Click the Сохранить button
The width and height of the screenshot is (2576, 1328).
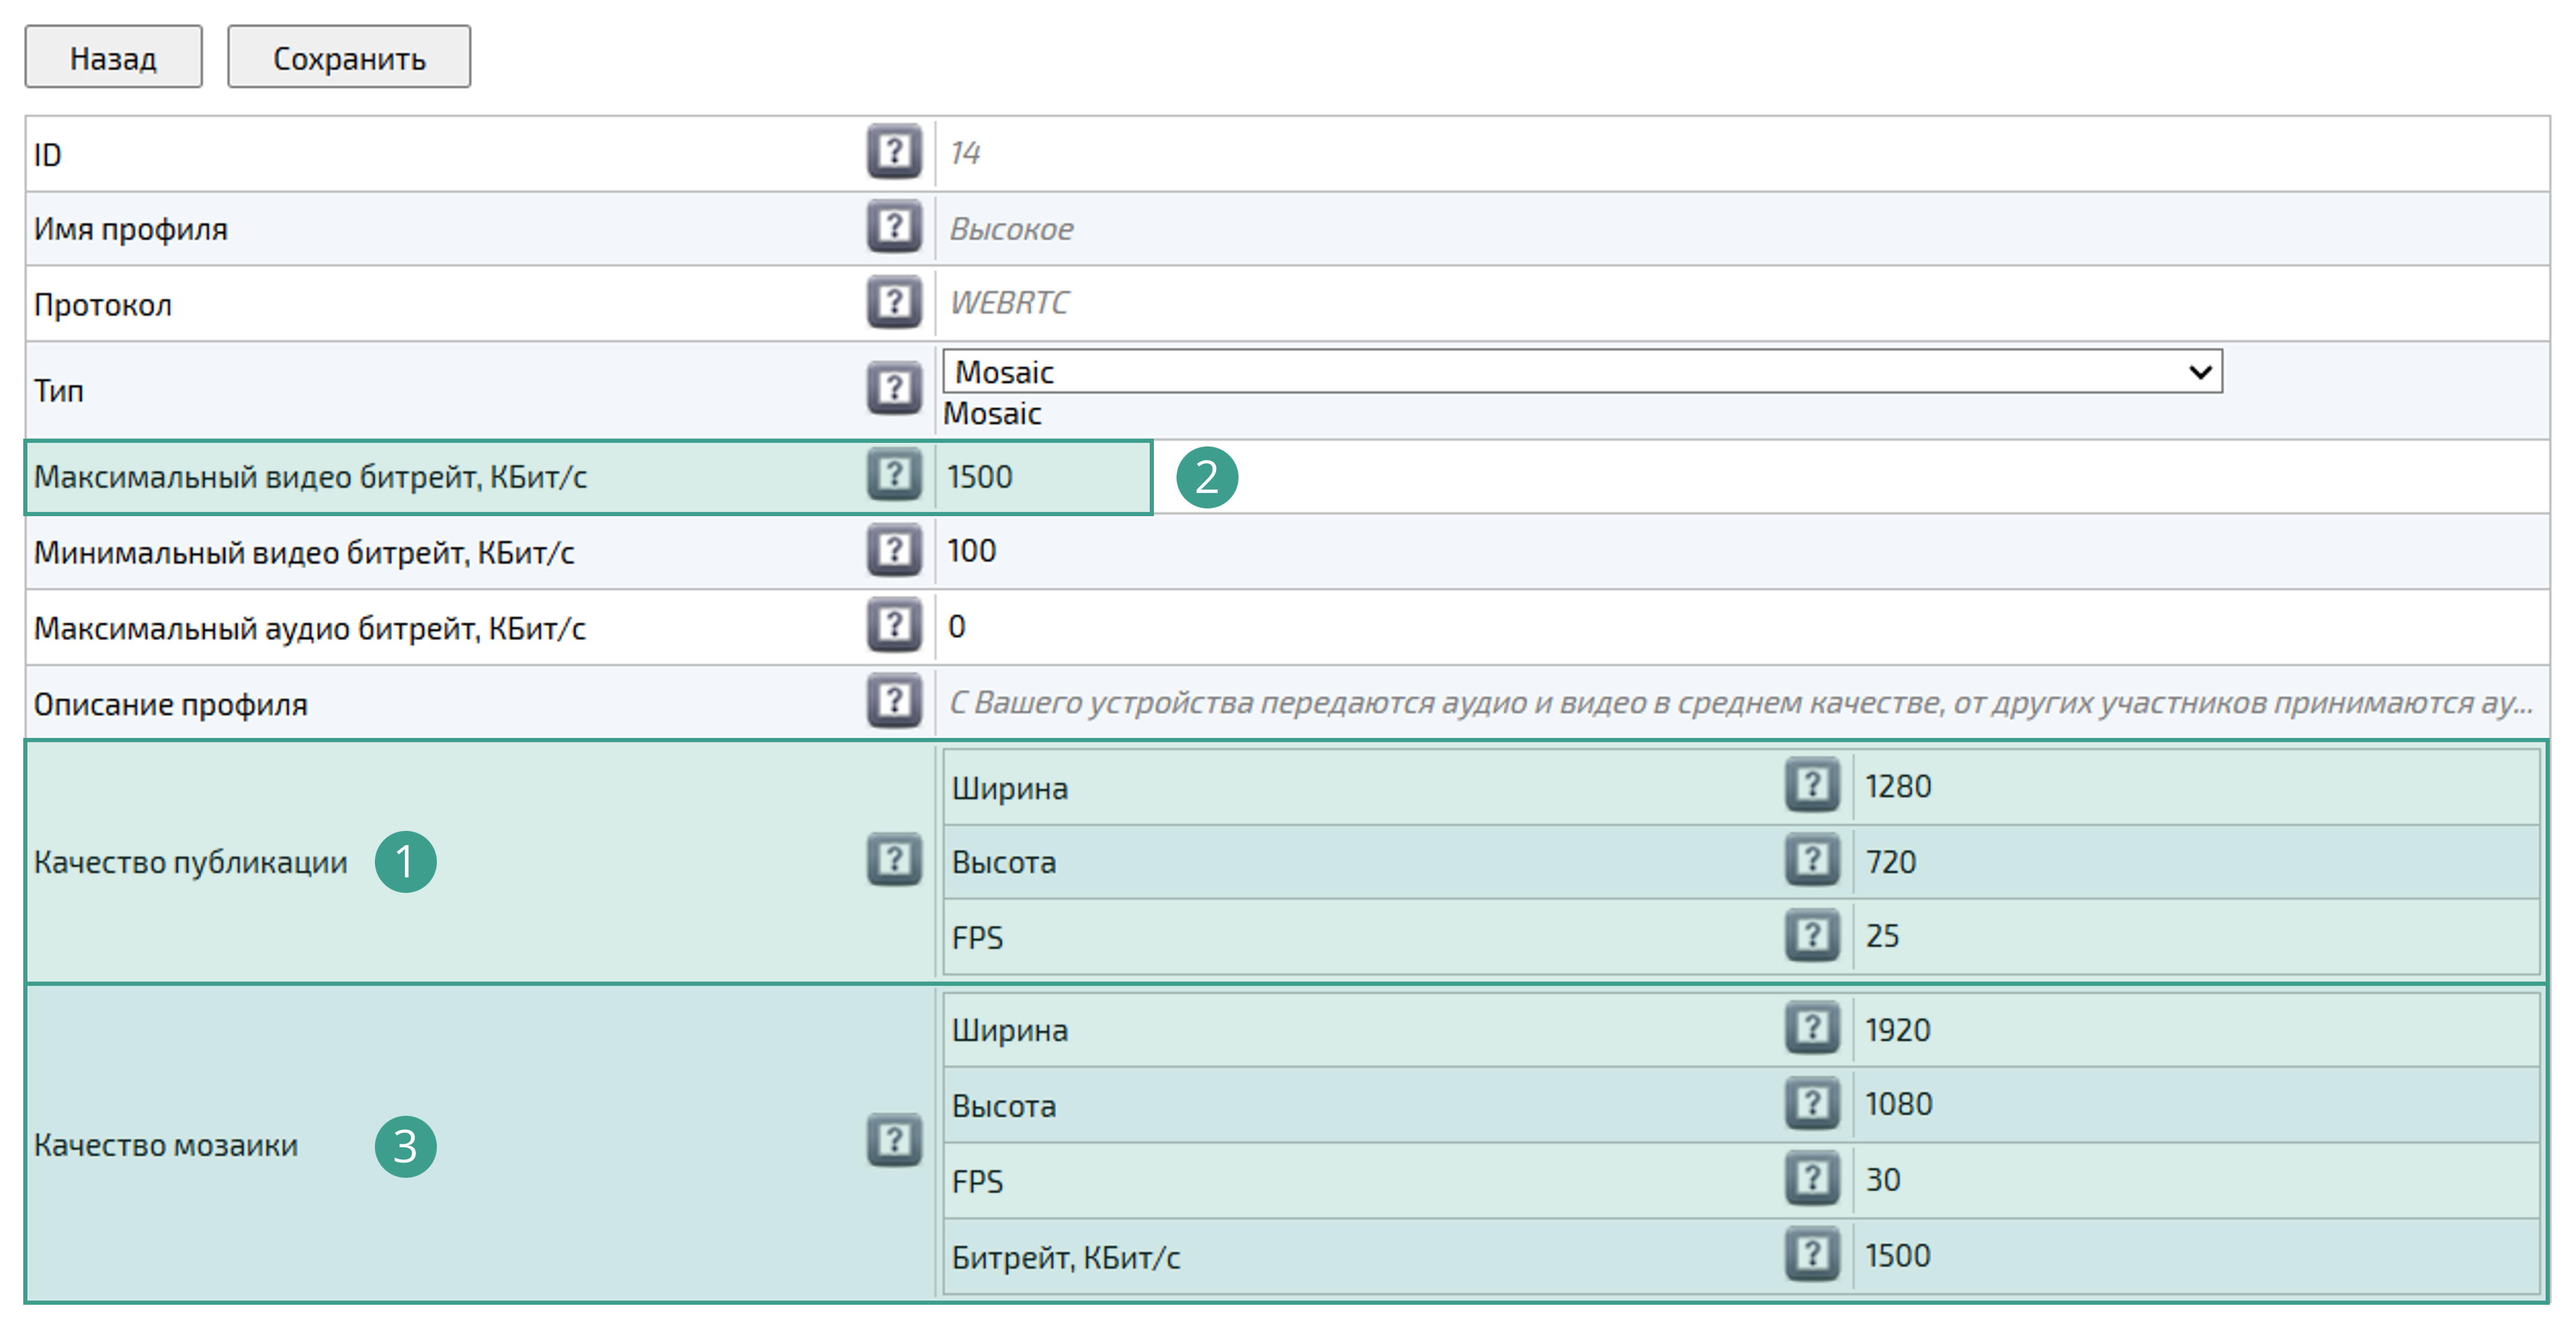click(348, 58)
